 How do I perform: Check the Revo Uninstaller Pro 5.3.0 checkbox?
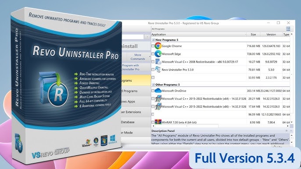(153, 70)
